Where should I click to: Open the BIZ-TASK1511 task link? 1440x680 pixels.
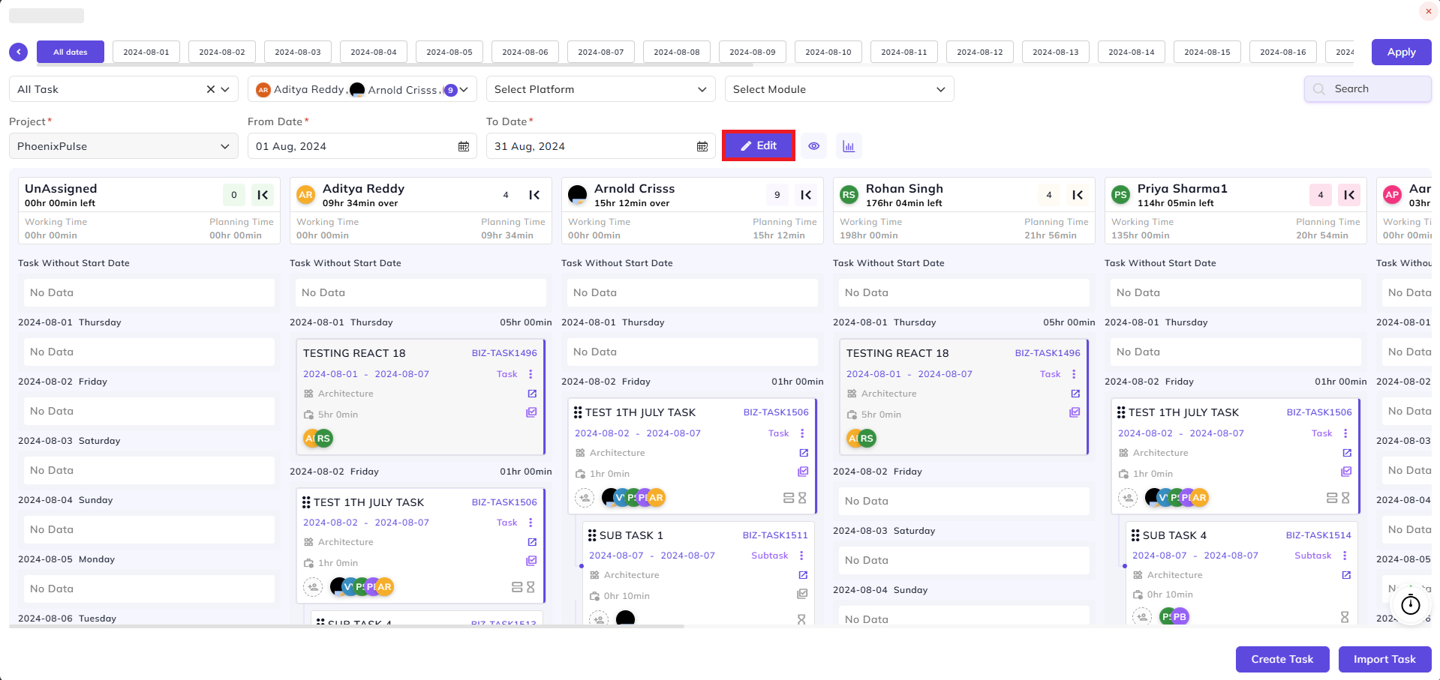point(775,535)
